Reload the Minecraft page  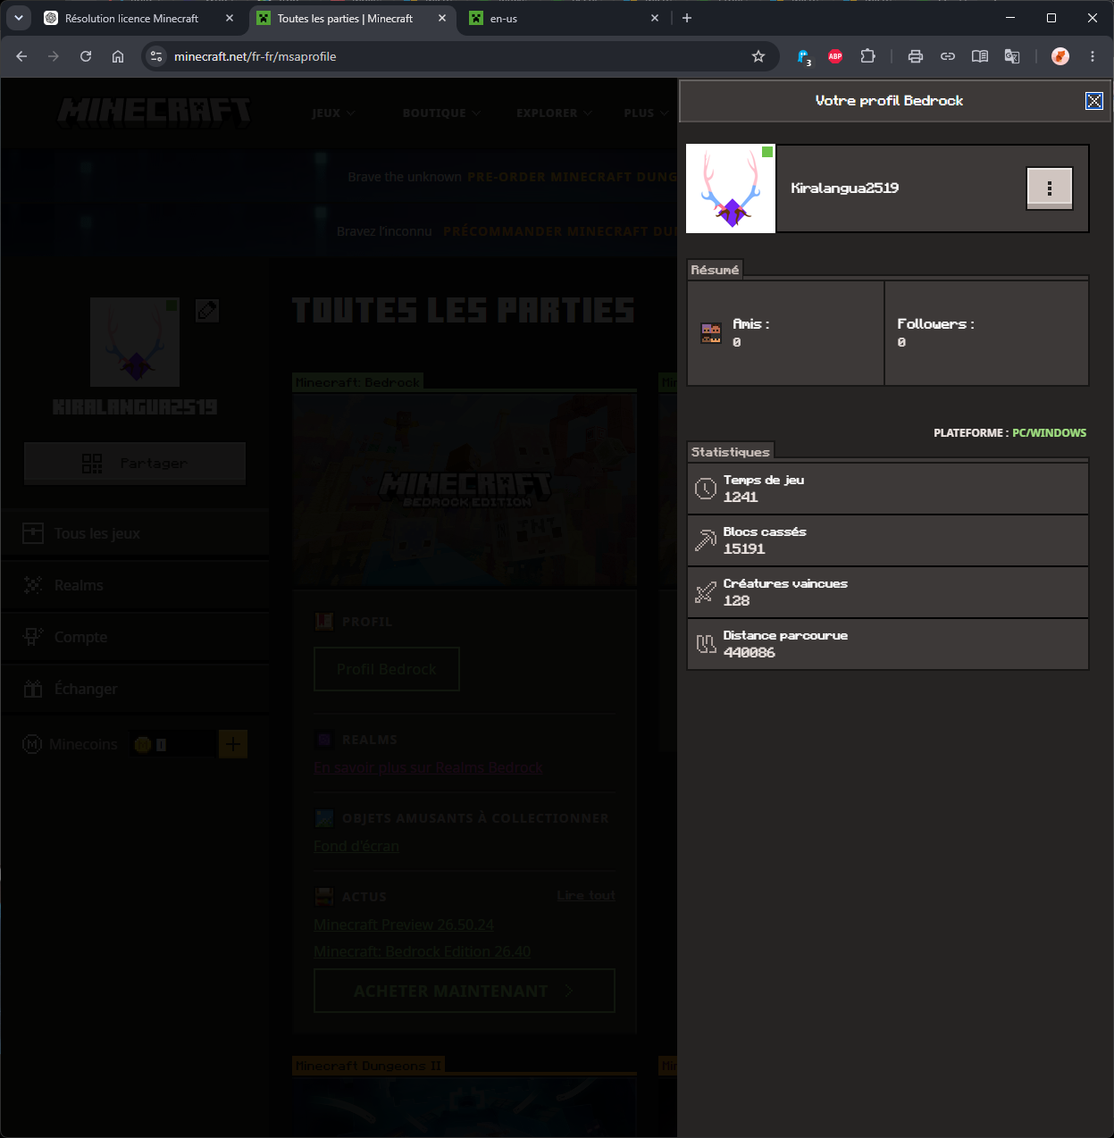point(86,56)
